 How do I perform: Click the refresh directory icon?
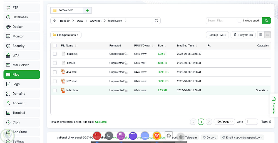coord(156,21)
